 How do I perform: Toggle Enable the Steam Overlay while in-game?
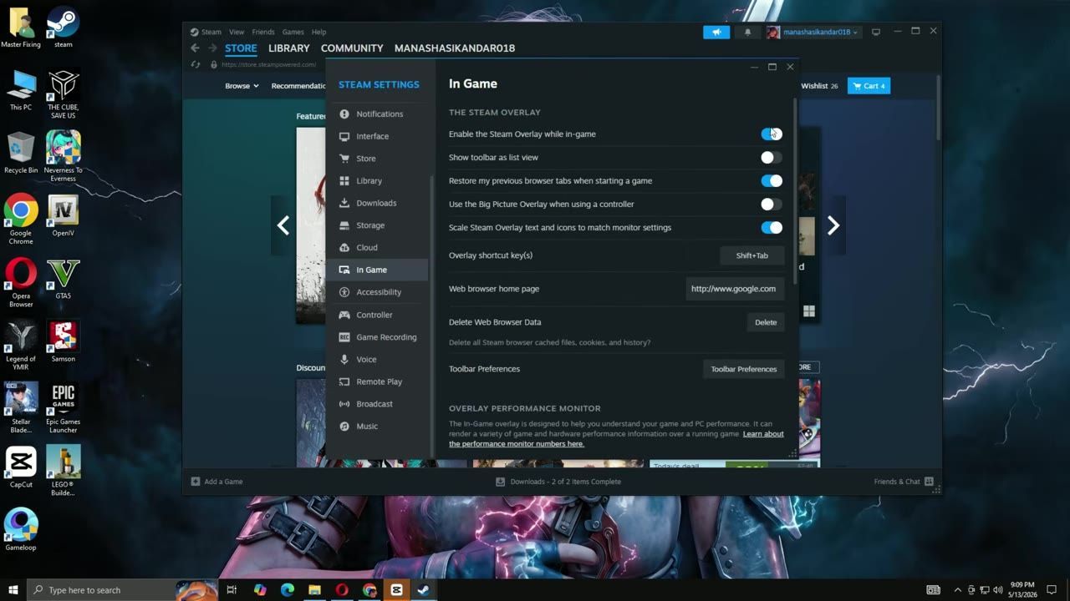[x=771, y=134]
